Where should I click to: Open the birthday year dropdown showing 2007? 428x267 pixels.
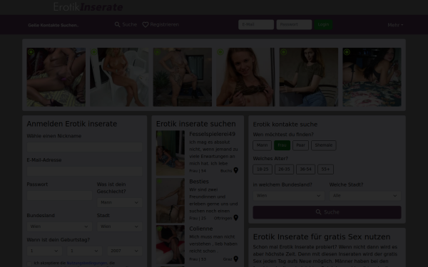pyautogui.click(x=125, y=251)
